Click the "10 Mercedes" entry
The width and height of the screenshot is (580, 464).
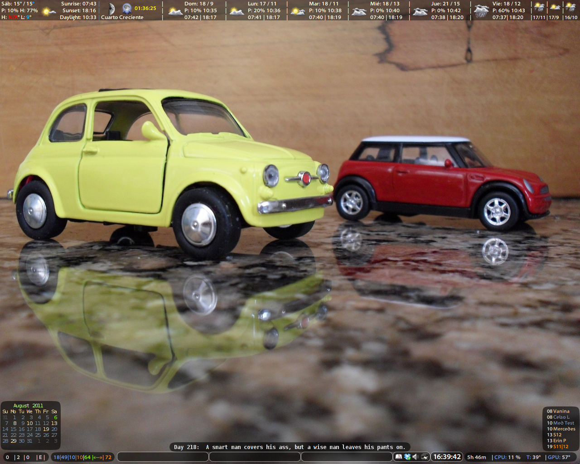click(561, 429)
